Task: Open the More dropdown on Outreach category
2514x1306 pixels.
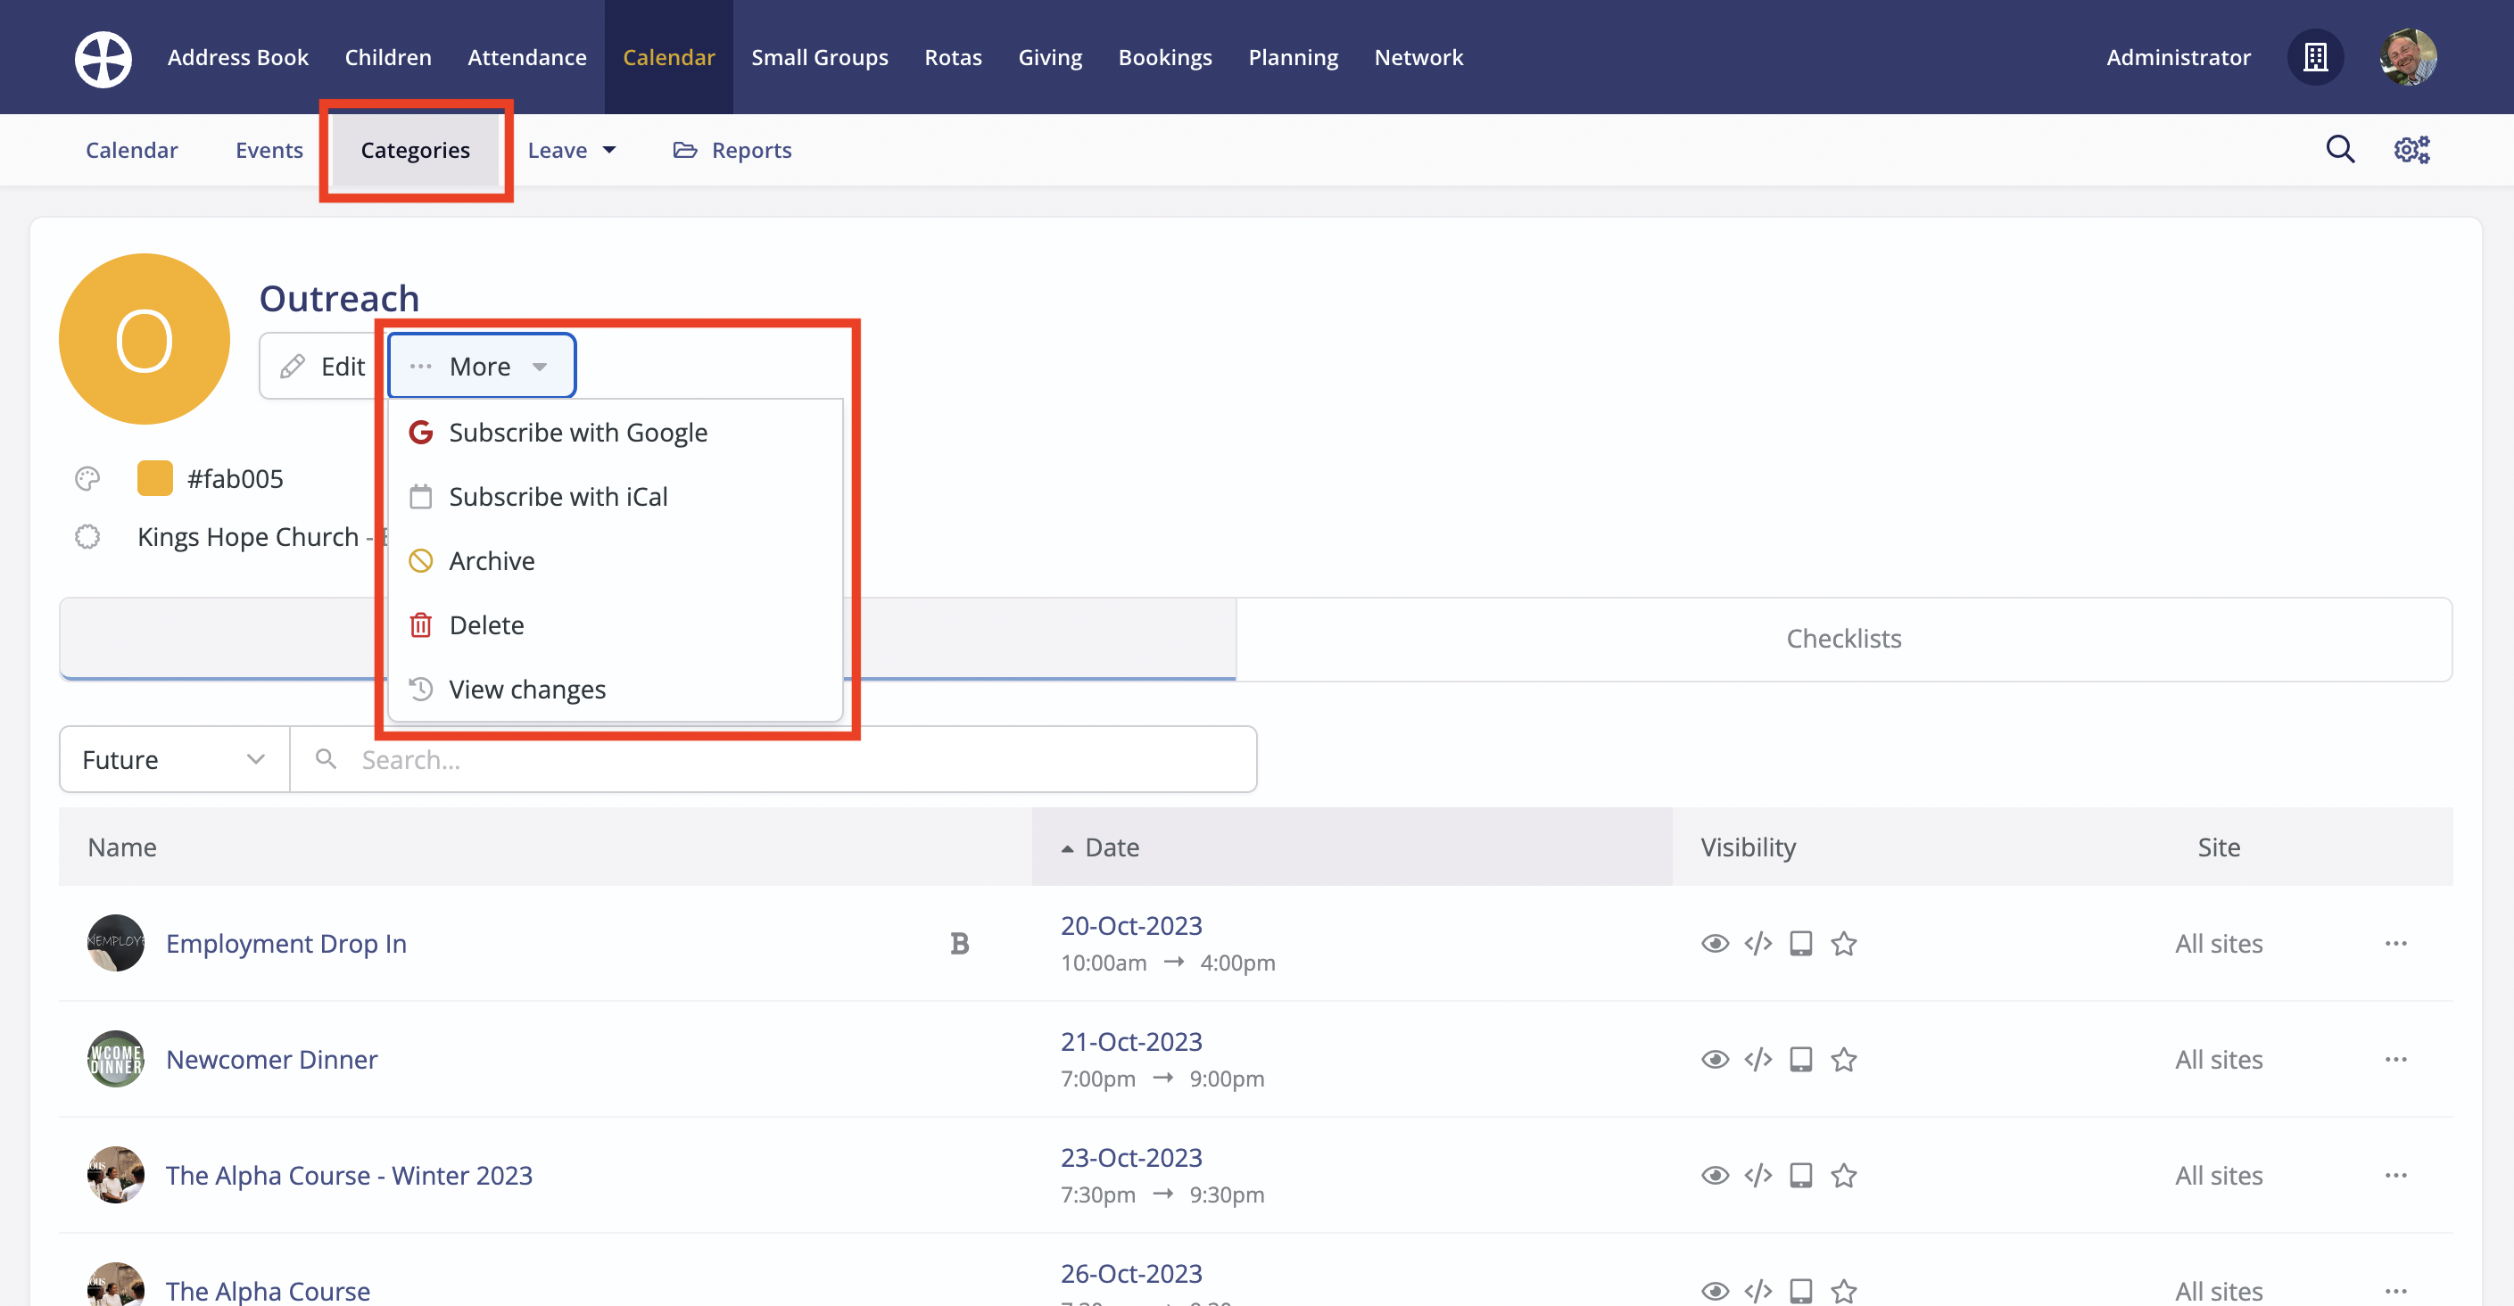Action: point(480,365)
